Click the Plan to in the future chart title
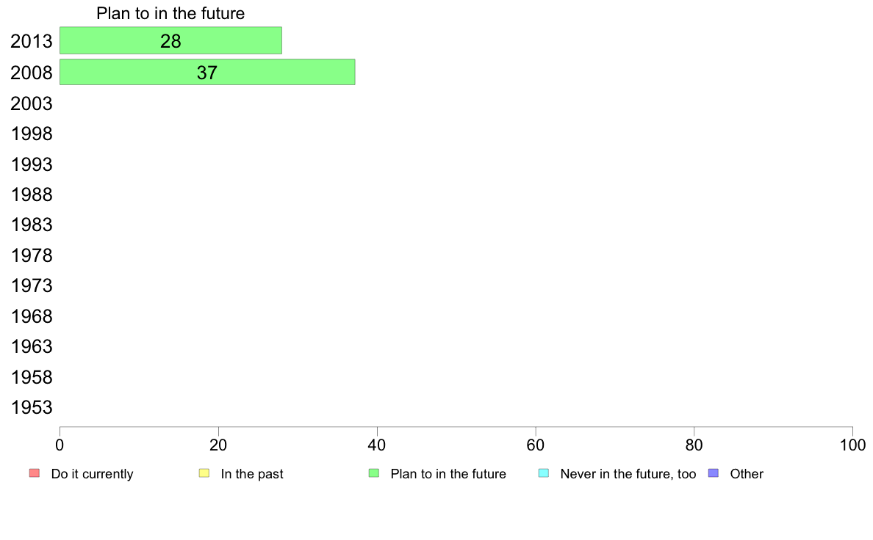The width and height of the screenshot is (873, 540). tap(170, 13)
